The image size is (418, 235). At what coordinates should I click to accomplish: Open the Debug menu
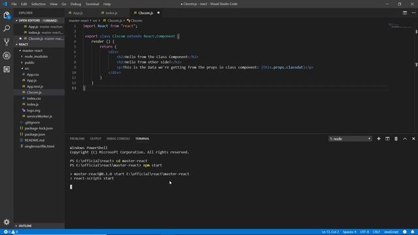76,4
